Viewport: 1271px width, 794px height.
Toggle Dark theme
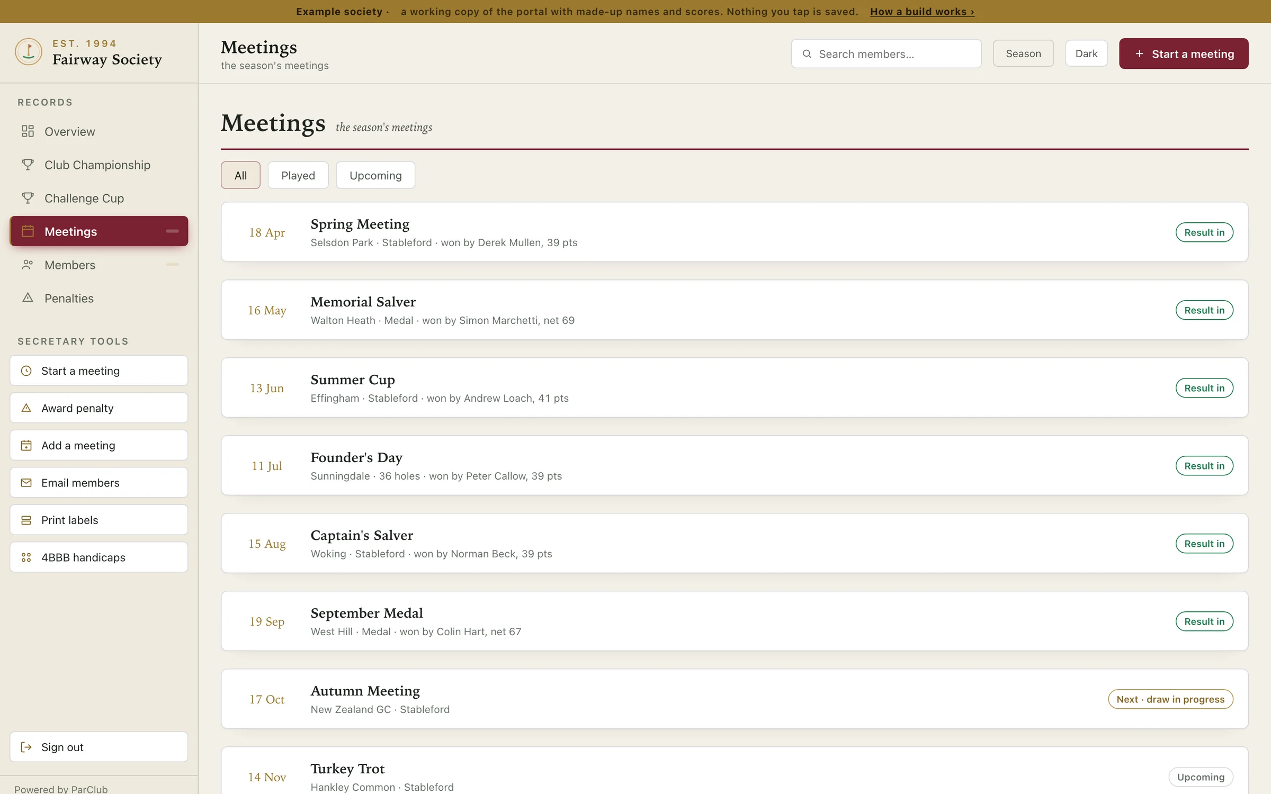pyautogui.click(x=1086, y=53)
